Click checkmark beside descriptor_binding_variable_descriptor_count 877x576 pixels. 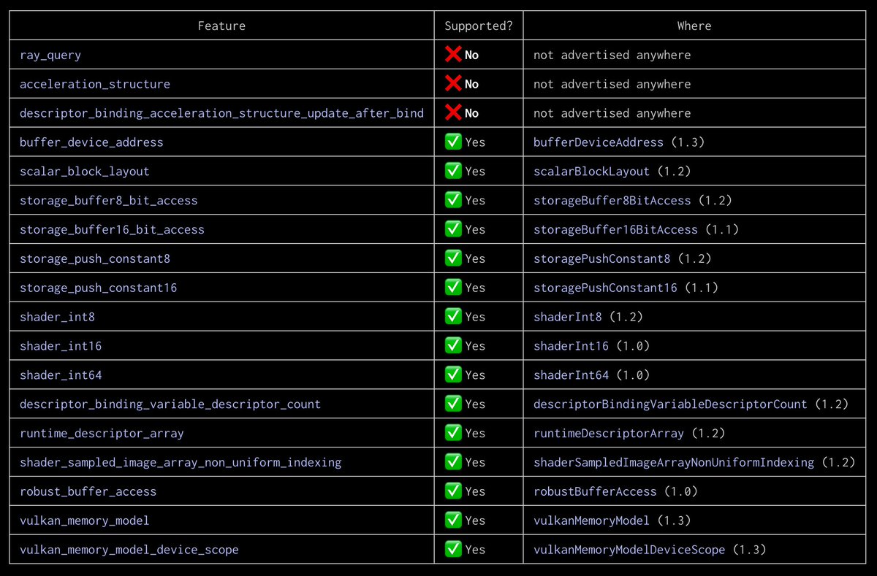(x=453, y=403)
